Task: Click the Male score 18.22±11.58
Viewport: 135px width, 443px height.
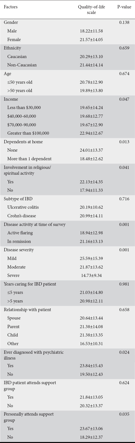Action: click(91, 31)
